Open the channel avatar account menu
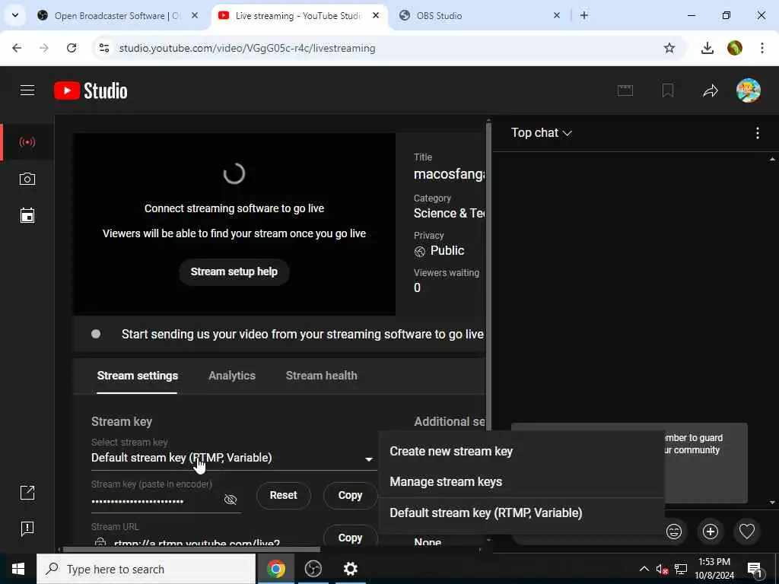The height and width of the screenshot is (584, 779). pos(749,90)
